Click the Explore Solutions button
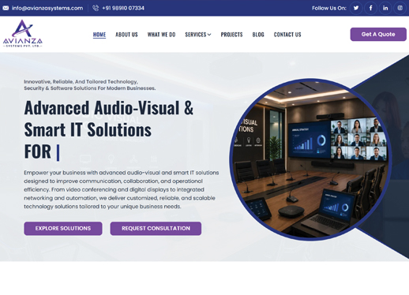Image resolution: width=409 pixels, height=295 pixels. point(63,229)
